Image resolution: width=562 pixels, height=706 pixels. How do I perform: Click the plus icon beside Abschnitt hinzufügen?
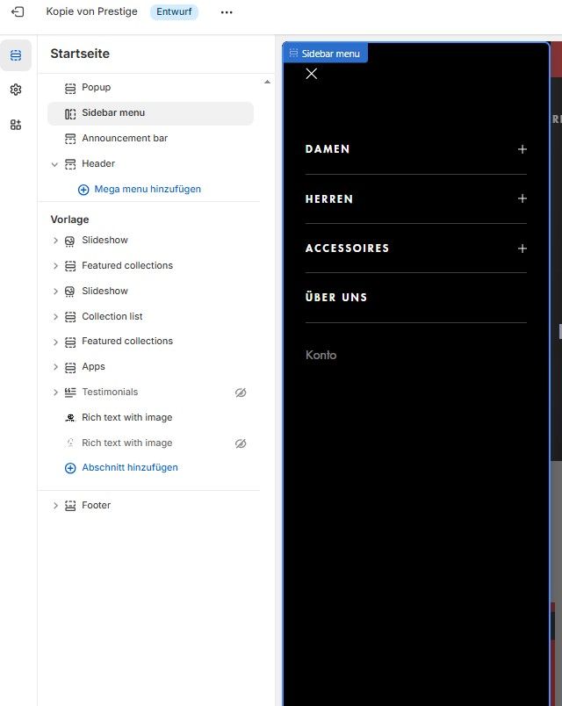[71, 468]
